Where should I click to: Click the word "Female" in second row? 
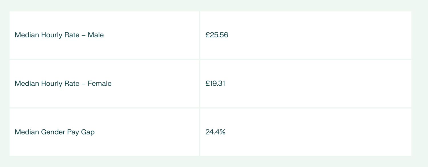(x=100, y=84)
